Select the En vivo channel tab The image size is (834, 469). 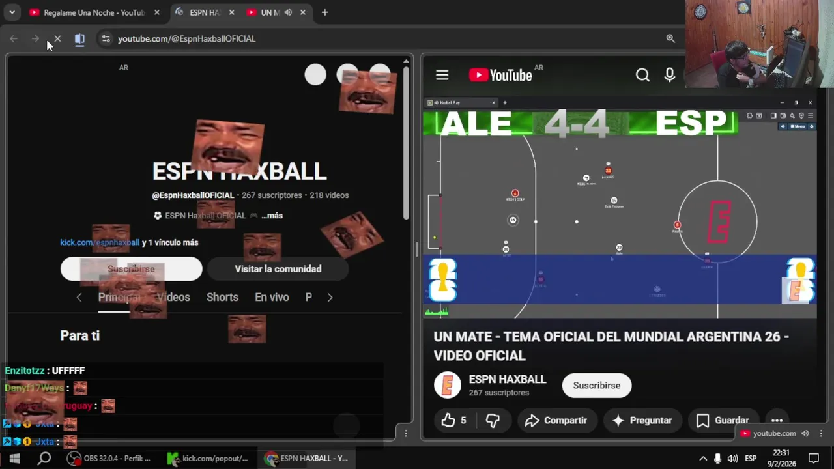pyautogui.click(x=272, y=297)
